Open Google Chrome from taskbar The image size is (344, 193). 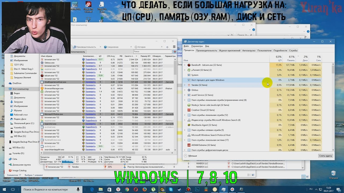pyautogui.click(x=127, y=189)
